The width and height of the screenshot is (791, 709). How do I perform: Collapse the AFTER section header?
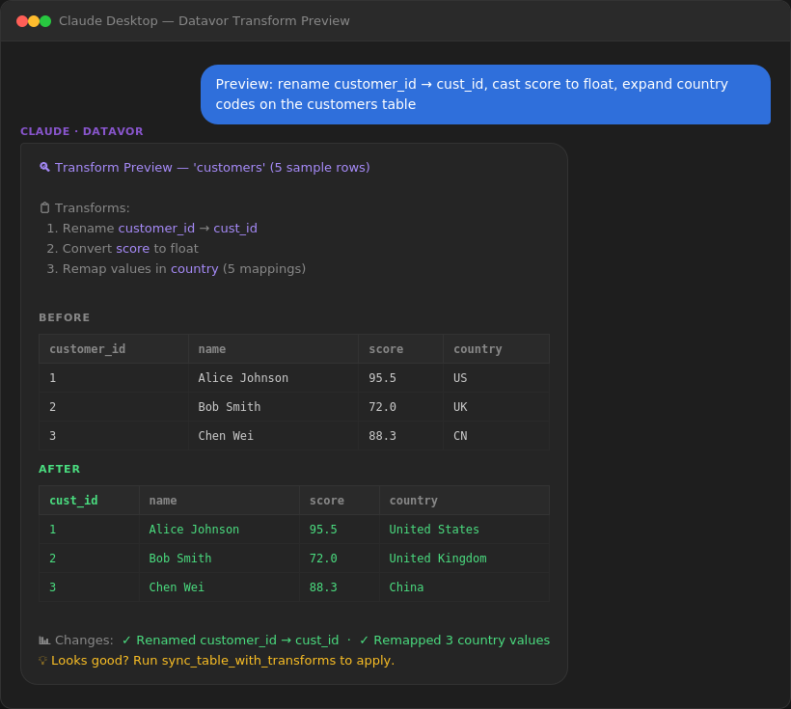58,469
